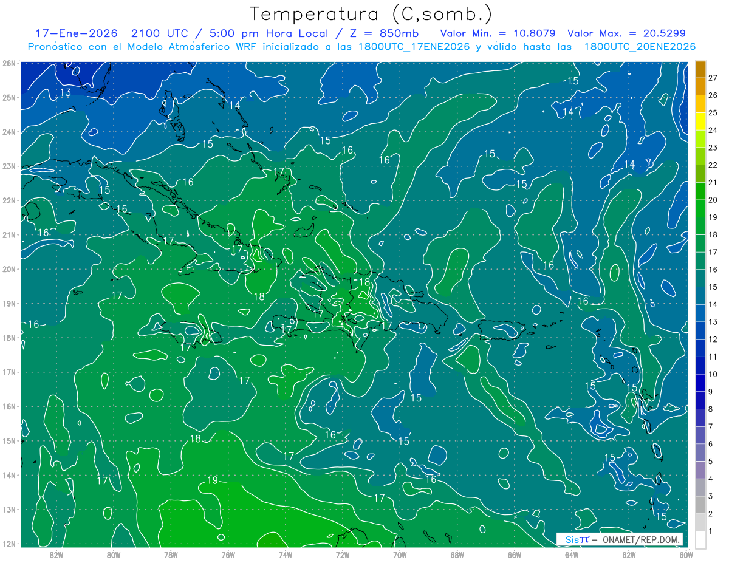Select the lime swatch between 23 and 24
729x563 pixels.
(x=701, y=139)
